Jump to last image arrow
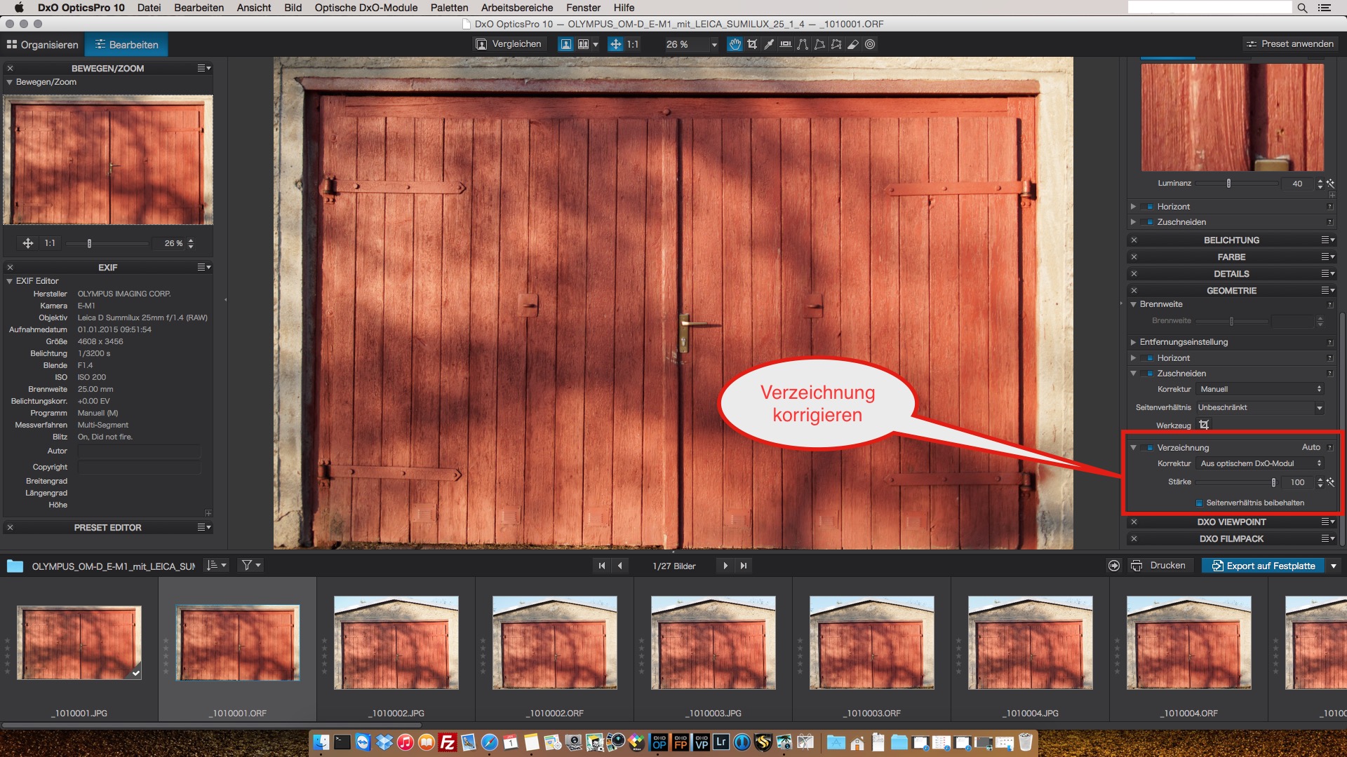Screen dimensions: 1347x757 coord(744,566)
